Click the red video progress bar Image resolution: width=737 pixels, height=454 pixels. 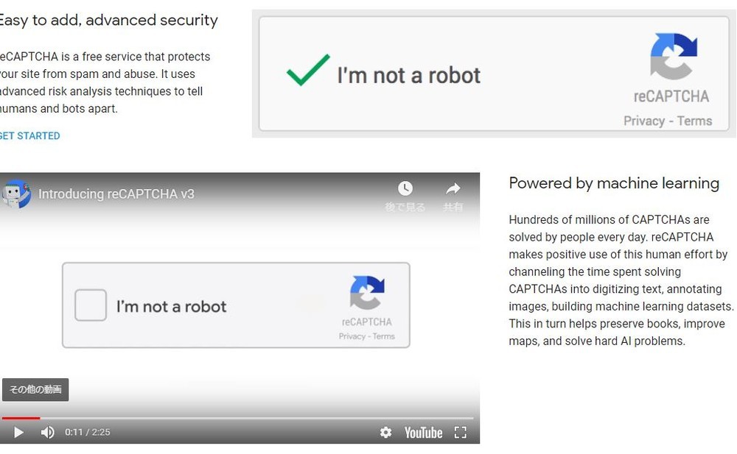(20, 417)
